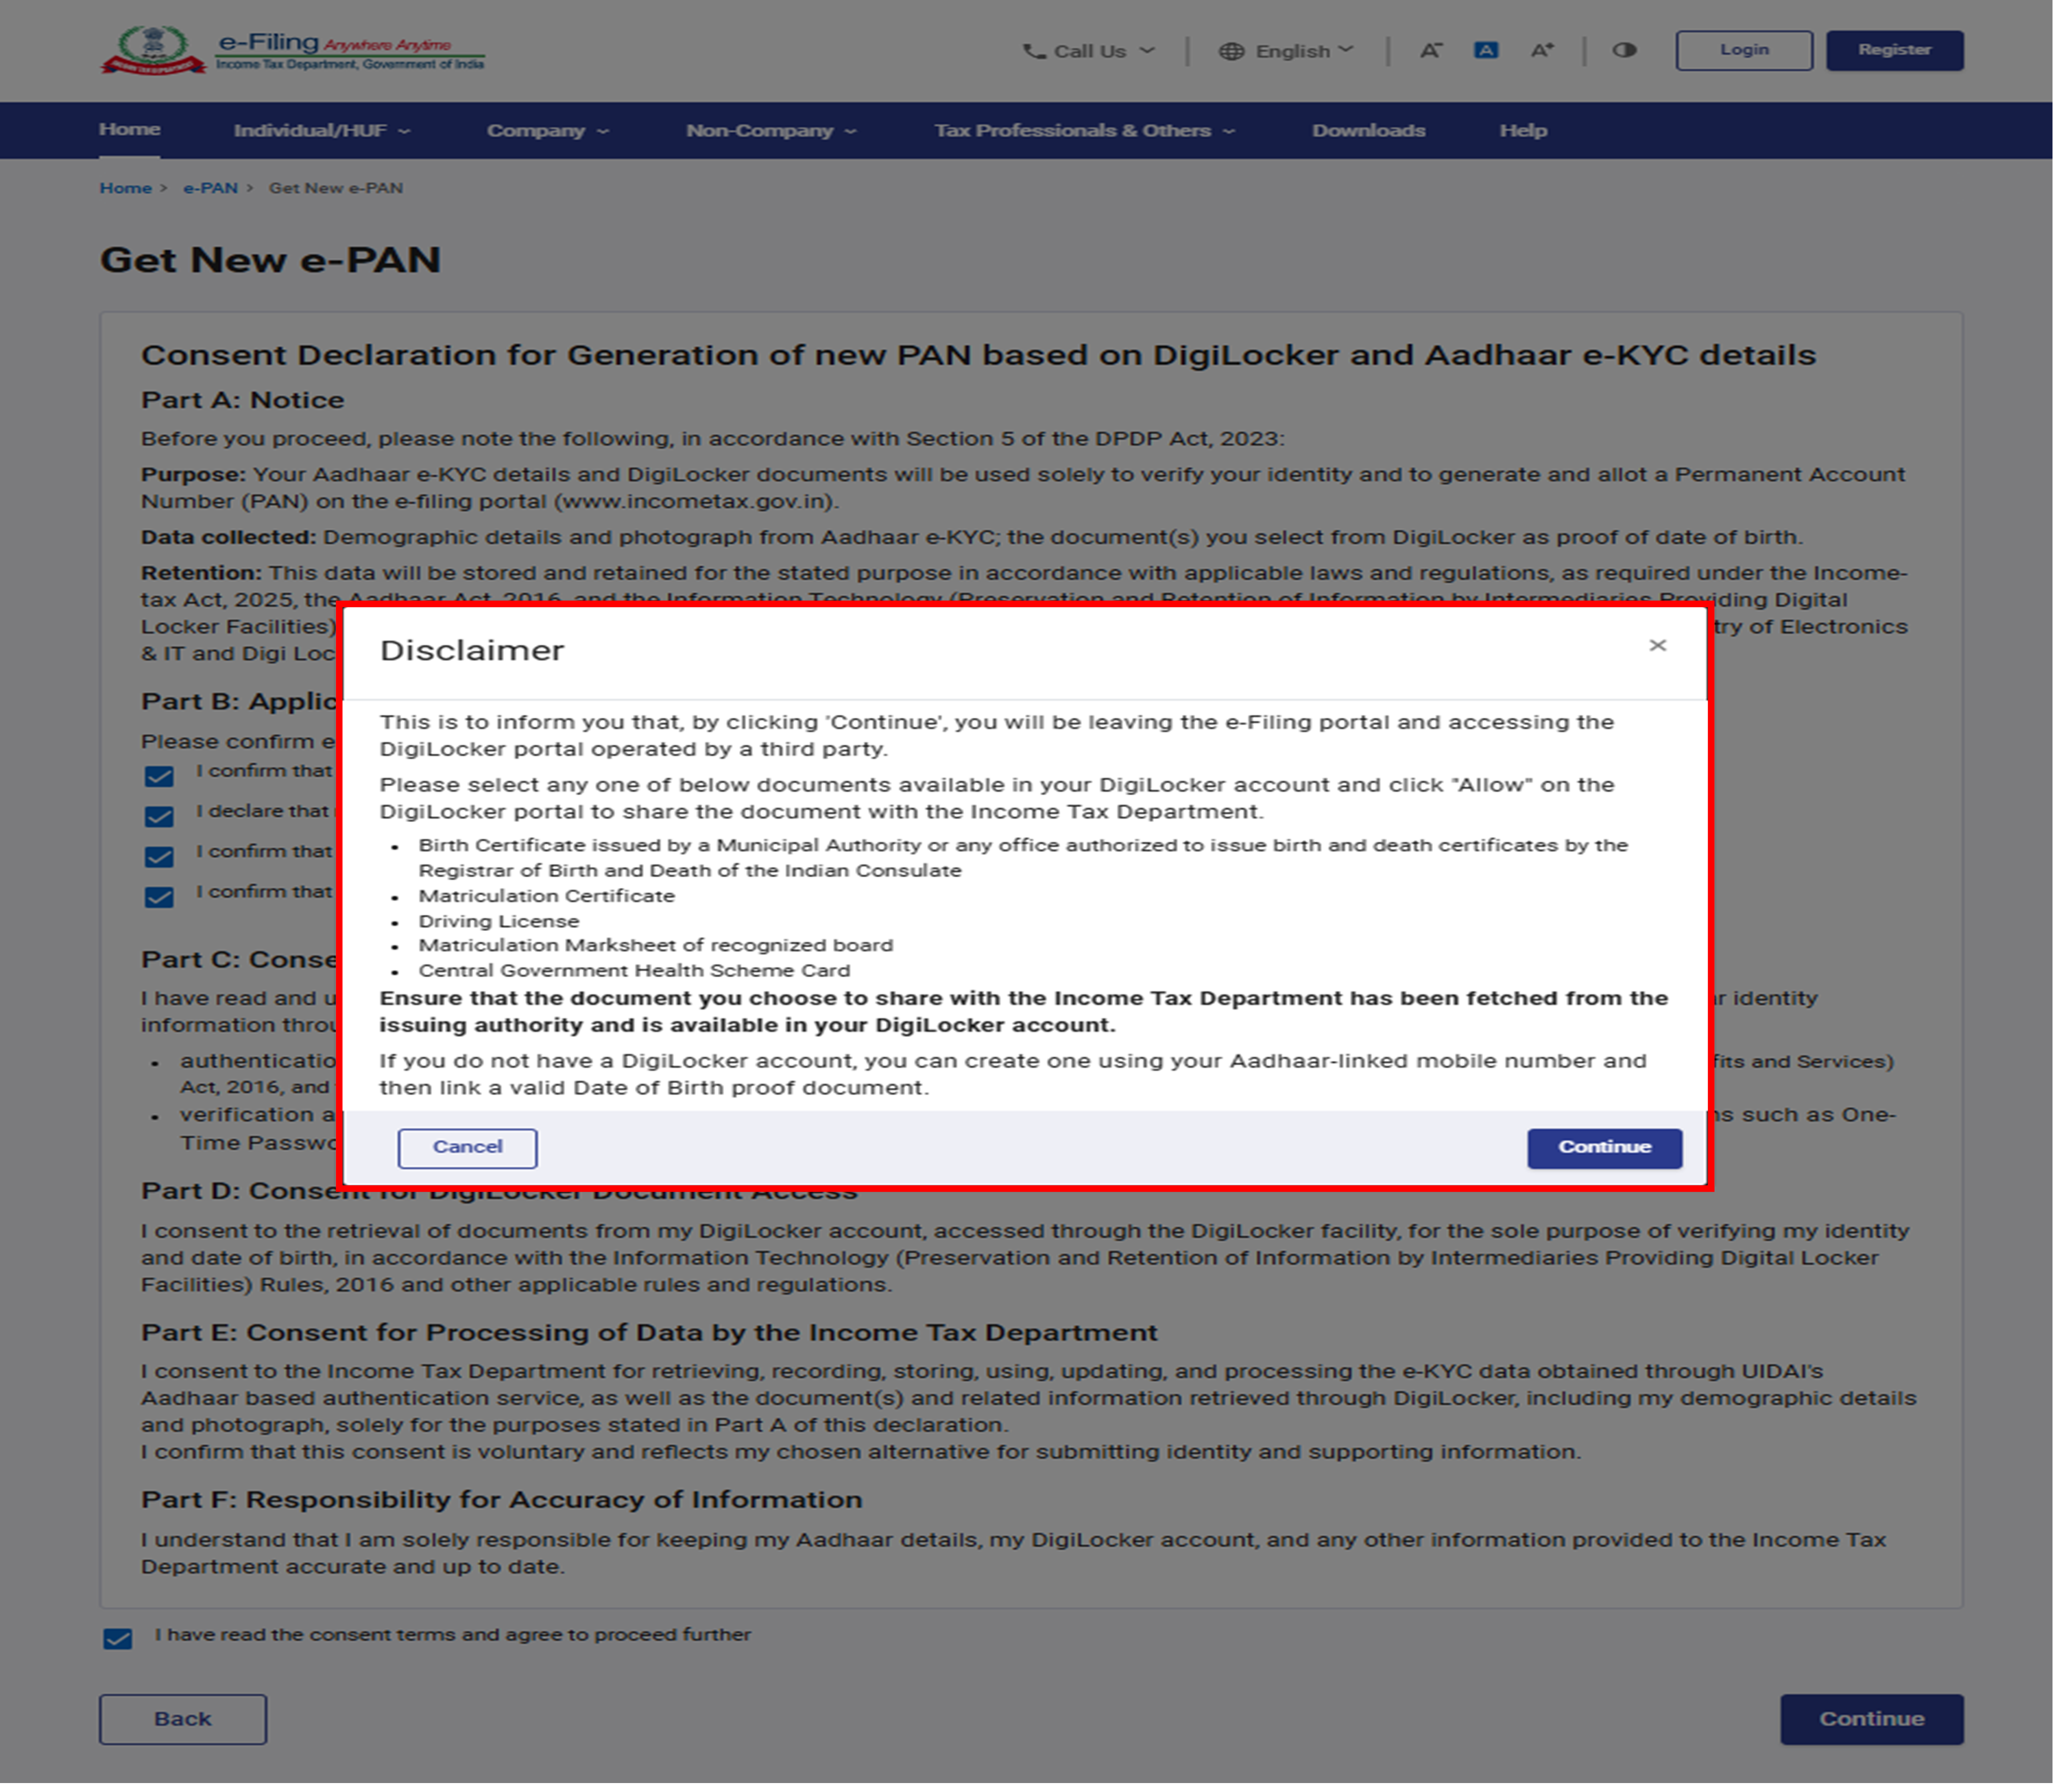Click 'Part F: Responsibility for Accuracy' heading
The image size is (2053, 1792).
point(501,1500)
